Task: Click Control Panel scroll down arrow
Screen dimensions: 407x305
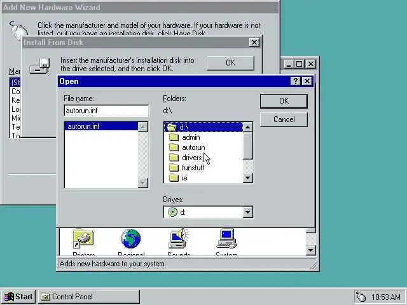Action: (x=311, y=250)
